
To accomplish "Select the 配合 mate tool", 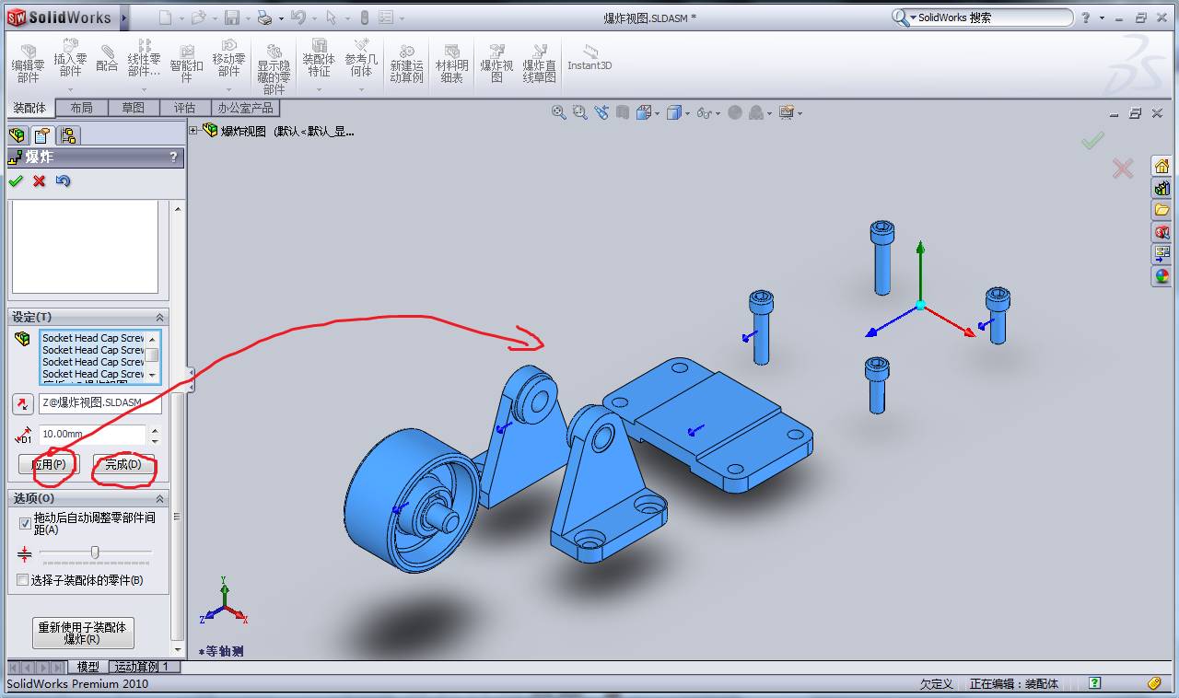I will pyautogui.click(x=107, y=57).
